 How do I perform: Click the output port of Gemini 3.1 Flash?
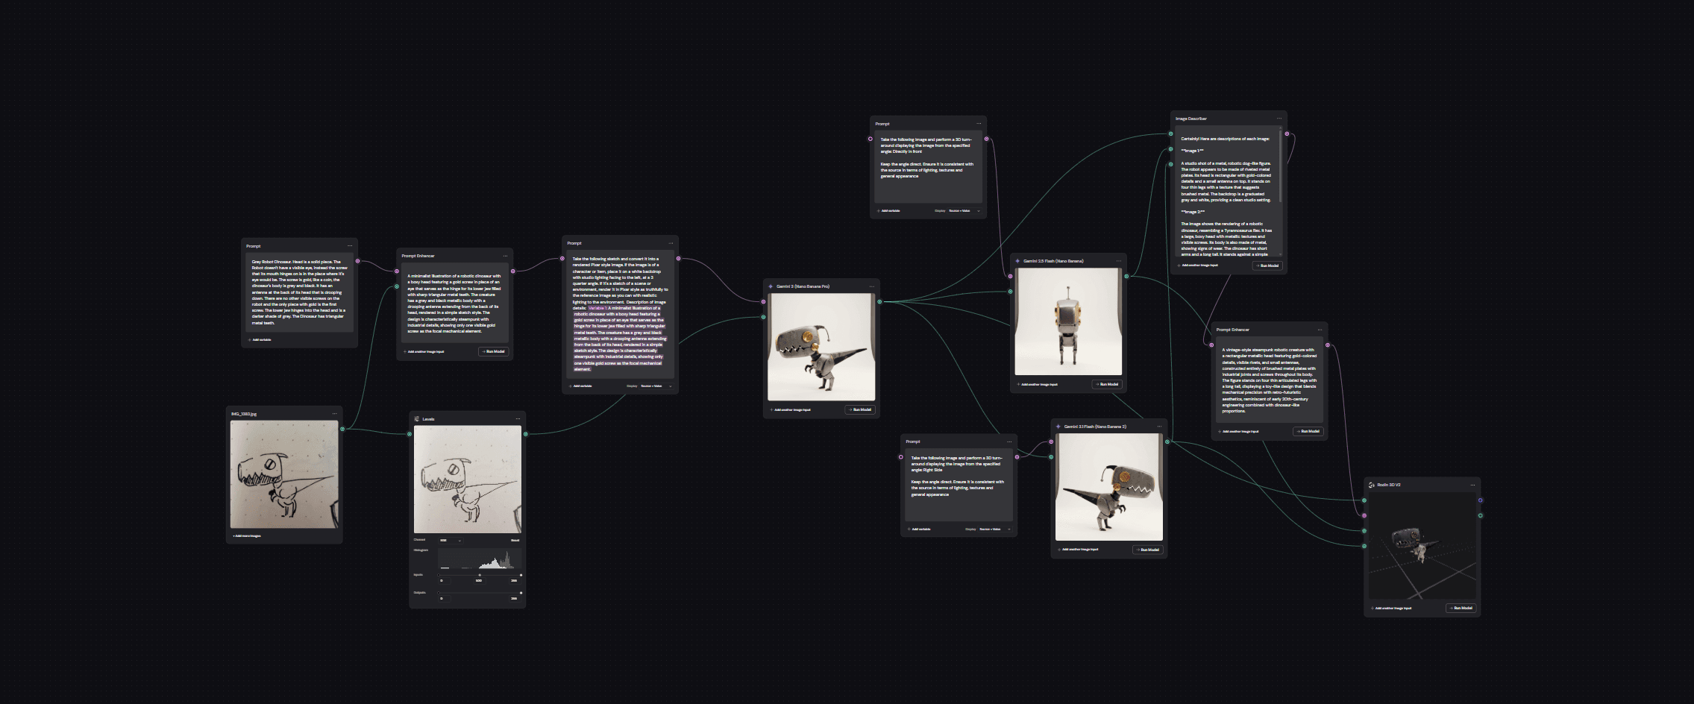point(1167,442)
